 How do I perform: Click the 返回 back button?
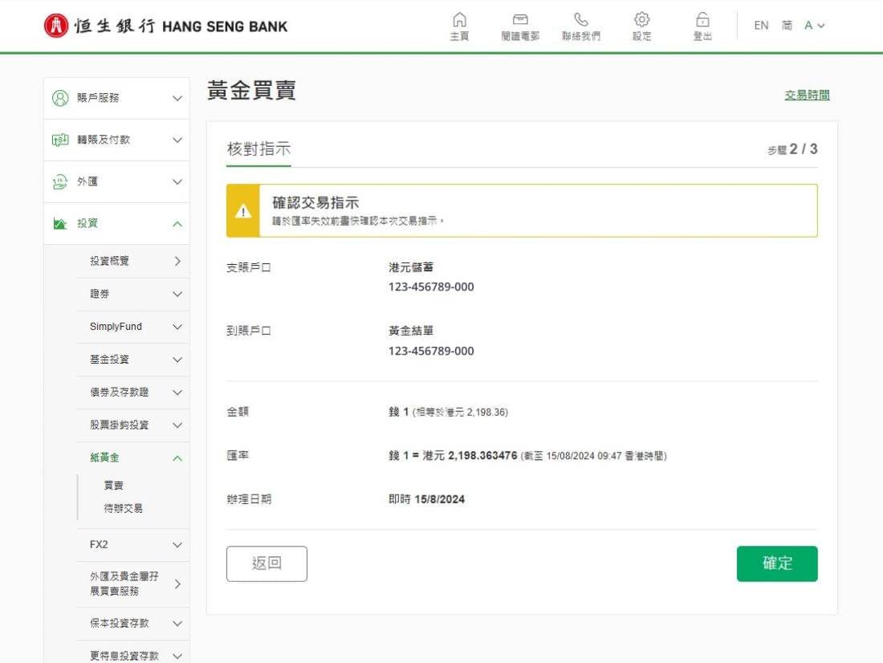(x=267, y=563)
